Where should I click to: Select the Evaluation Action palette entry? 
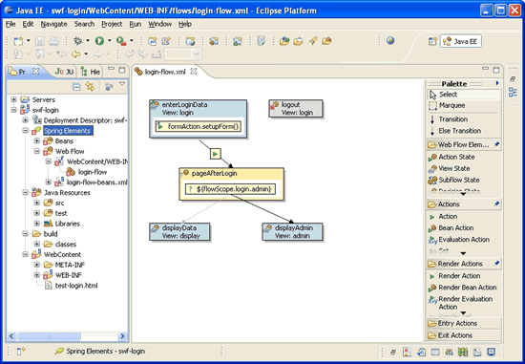click(x=459, y=240)
